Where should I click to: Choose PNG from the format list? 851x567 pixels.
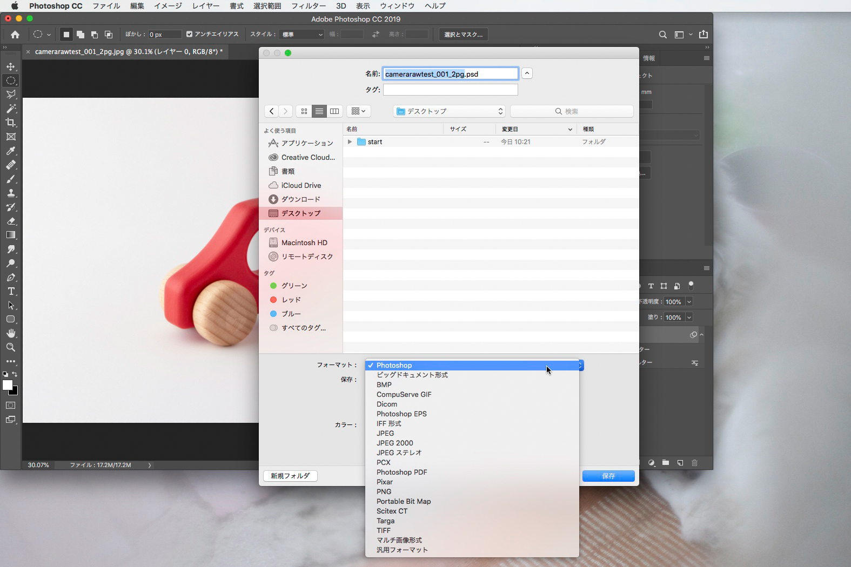384,491
